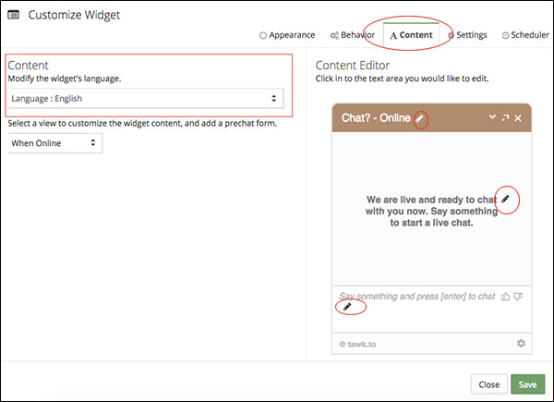Click the green Save button
The width and height of the screenshot is (554, 402).
(x=527, y=384)
